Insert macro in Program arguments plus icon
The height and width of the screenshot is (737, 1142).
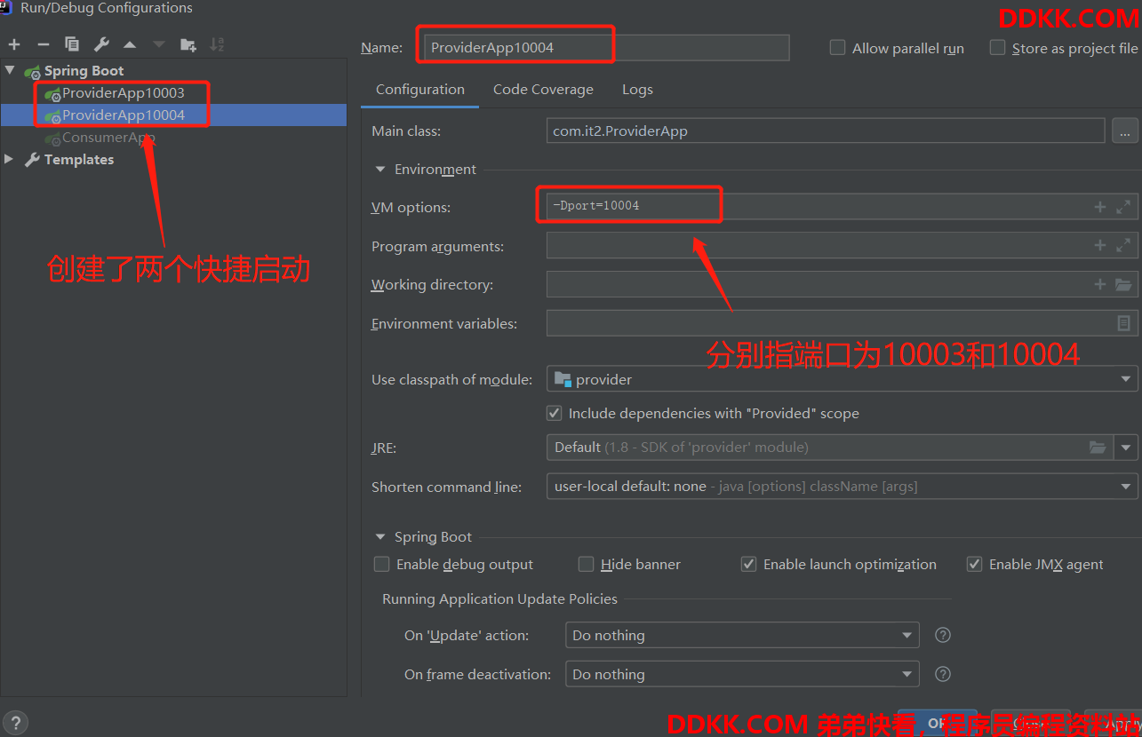(1100, 245)
